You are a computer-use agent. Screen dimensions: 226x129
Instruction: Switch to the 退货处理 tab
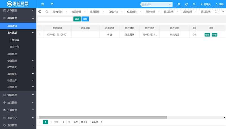[187, 12]
